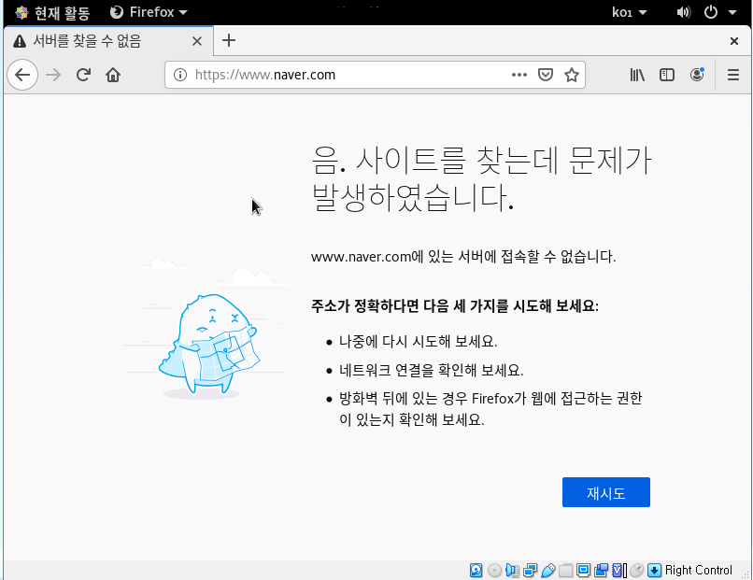This screenshot has height=580, width=753.
Task: Save page to Pocket
Action: [x=545, y=75]
